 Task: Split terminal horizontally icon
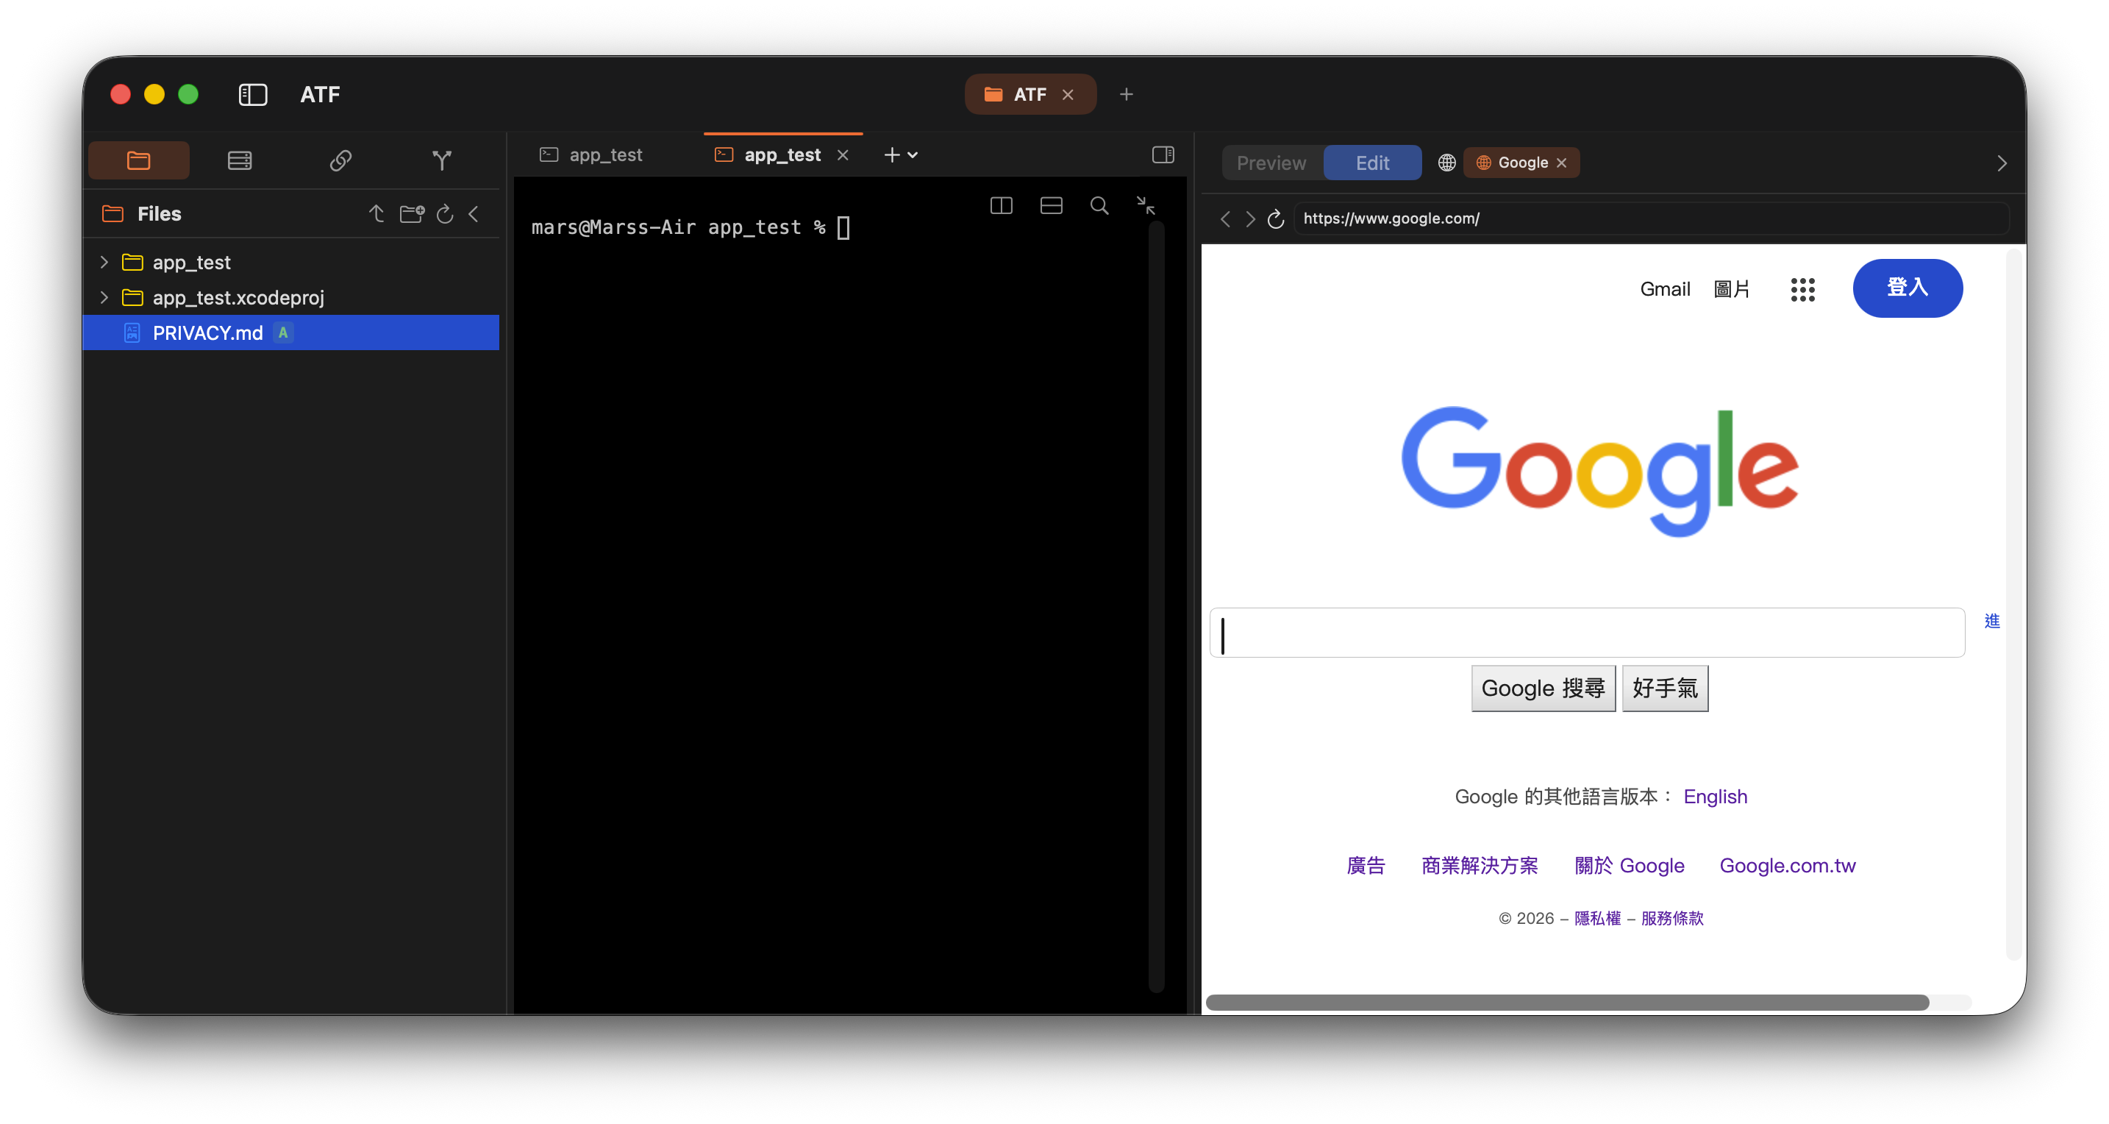(1052, 206)
